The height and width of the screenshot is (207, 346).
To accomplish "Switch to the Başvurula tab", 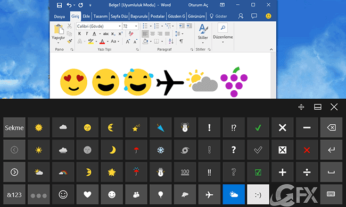I will tap(139, 16).
